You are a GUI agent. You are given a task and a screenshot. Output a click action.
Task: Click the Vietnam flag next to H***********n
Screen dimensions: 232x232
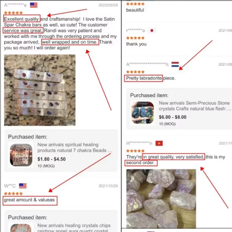click(159, 143)
